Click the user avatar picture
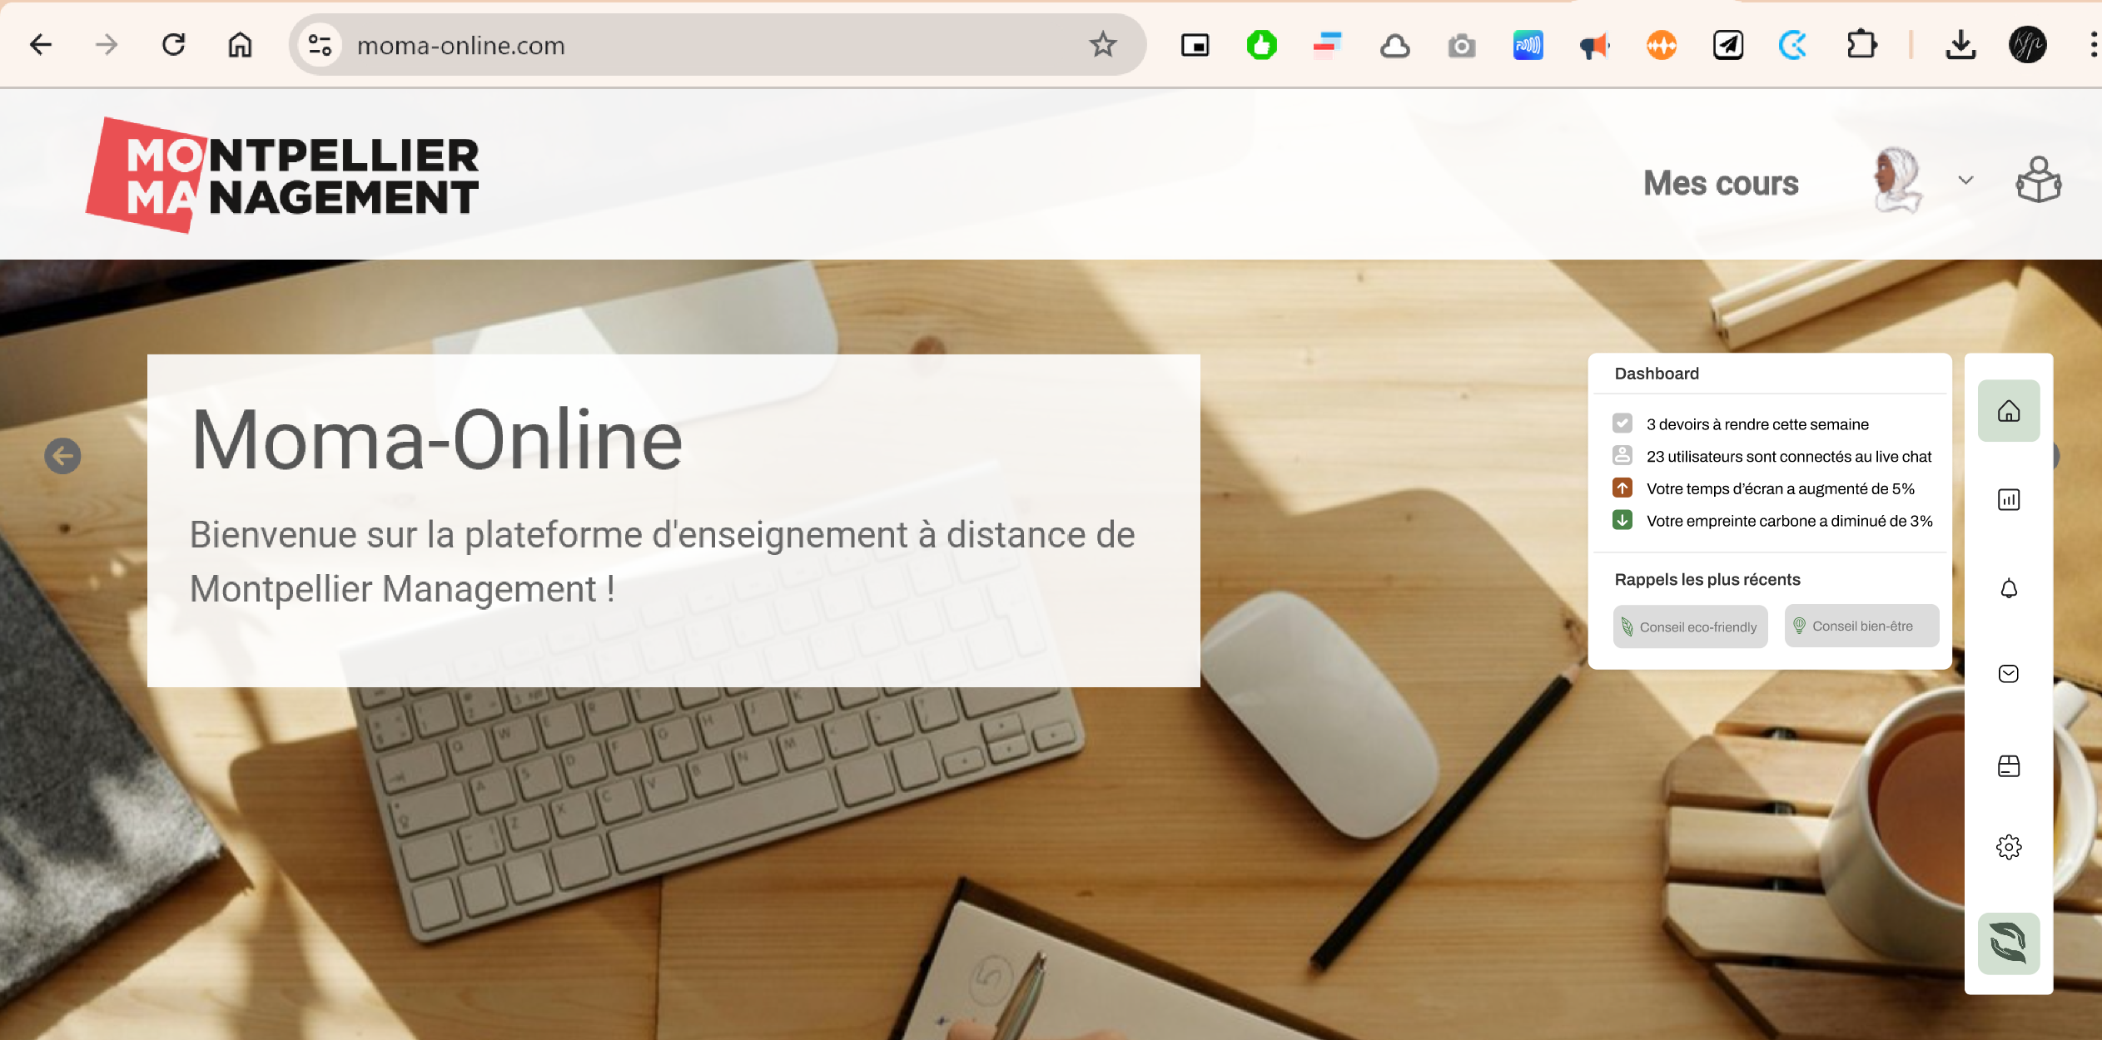 (x=1897, y=180)
